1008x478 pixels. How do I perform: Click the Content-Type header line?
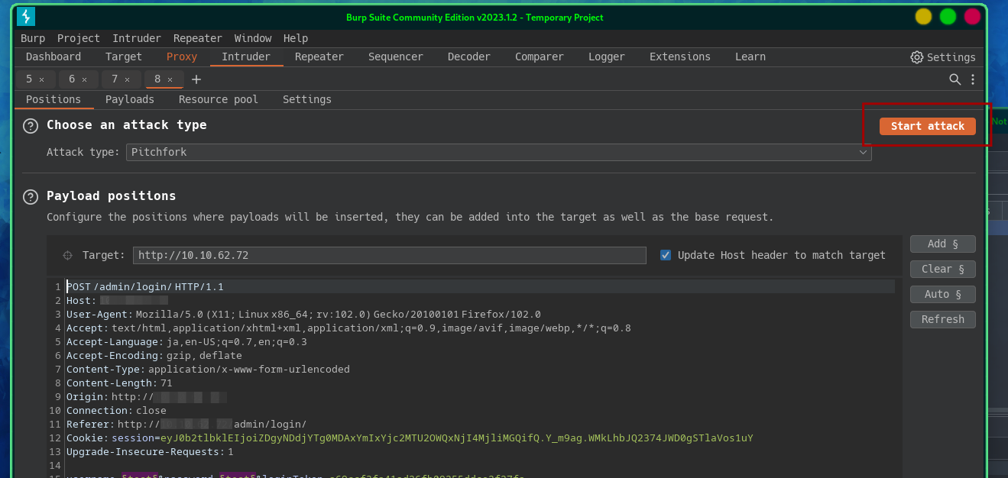(x=208, y=370)
